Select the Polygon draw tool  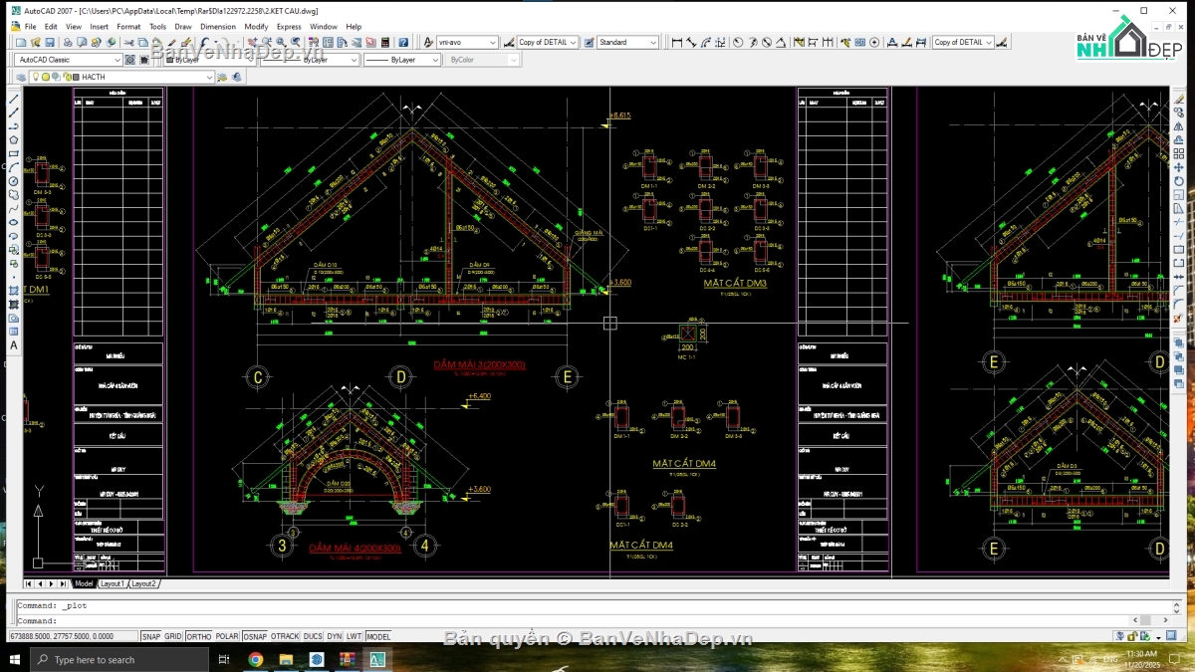click(14, 140)
